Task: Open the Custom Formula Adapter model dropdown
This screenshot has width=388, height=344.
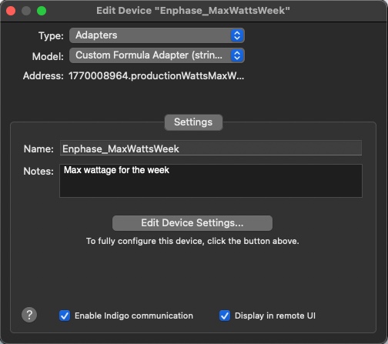Action: click(157, 55)
